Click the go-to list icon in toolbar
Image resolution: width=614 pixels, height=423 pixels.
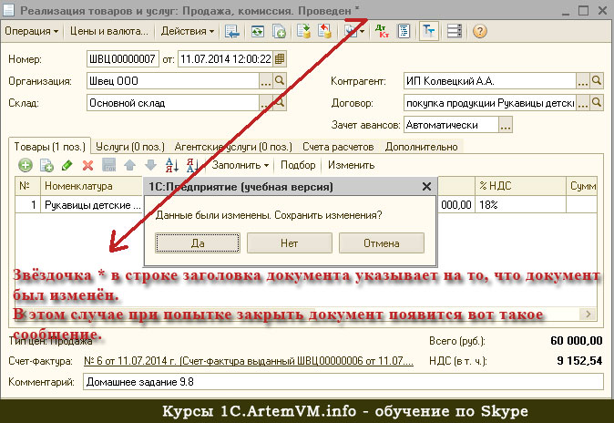tap(232, 31)
